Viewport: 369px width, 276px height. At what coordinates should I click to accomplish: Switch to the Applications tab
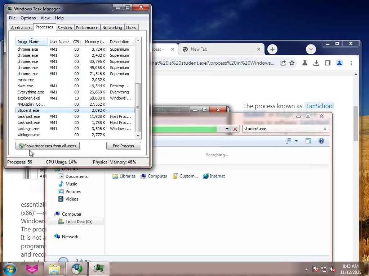click(x=21, y=28)
